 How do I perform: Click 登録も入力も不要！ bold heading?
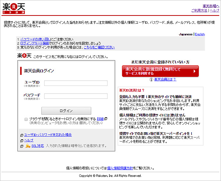155,97
